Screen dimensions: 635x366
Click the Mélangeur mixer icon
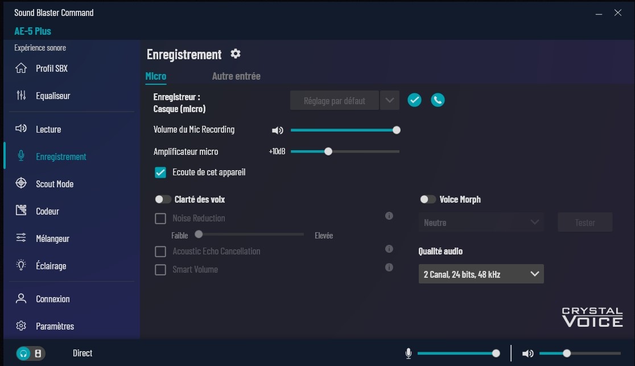click(x=21, y=238)
